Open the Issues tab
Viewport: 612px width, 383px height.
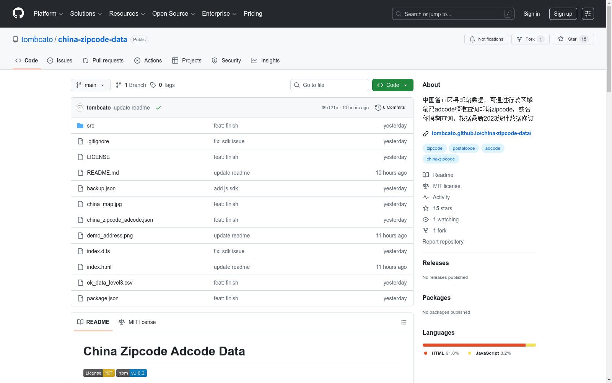60,61
